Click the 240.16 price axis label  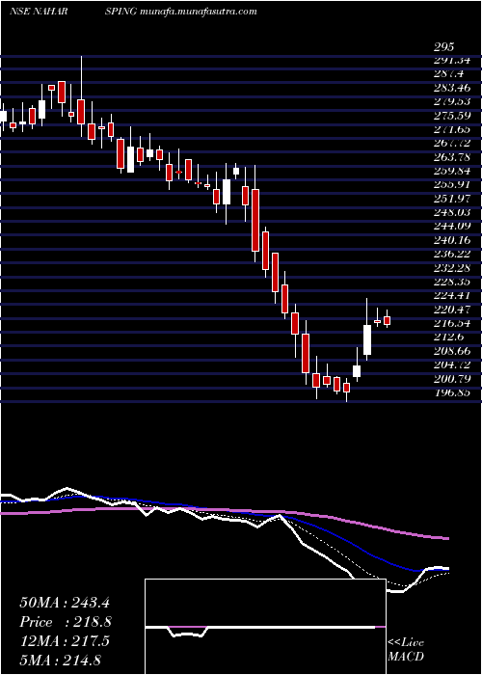[x=452, y=240]
